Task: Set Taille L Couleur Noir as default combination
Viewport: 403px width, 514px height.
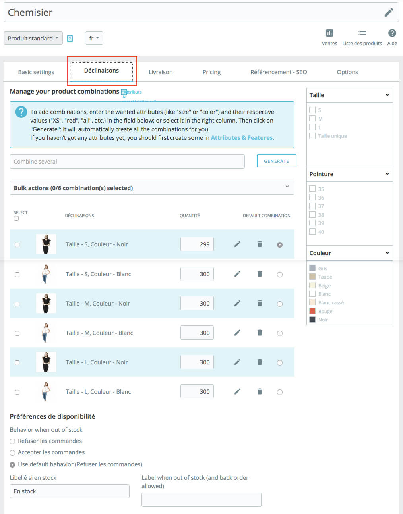Action: (x=280, y=363)
